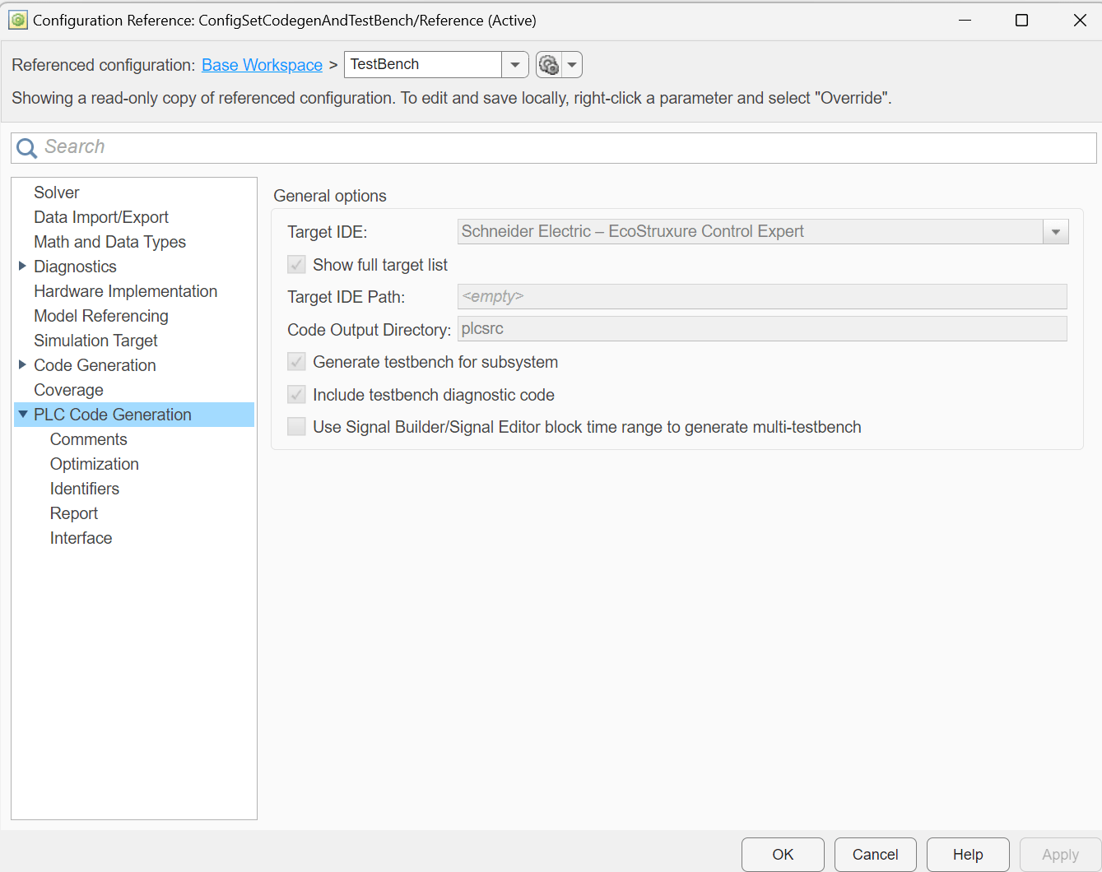Select the Solver pane

[x=56, y=192]
